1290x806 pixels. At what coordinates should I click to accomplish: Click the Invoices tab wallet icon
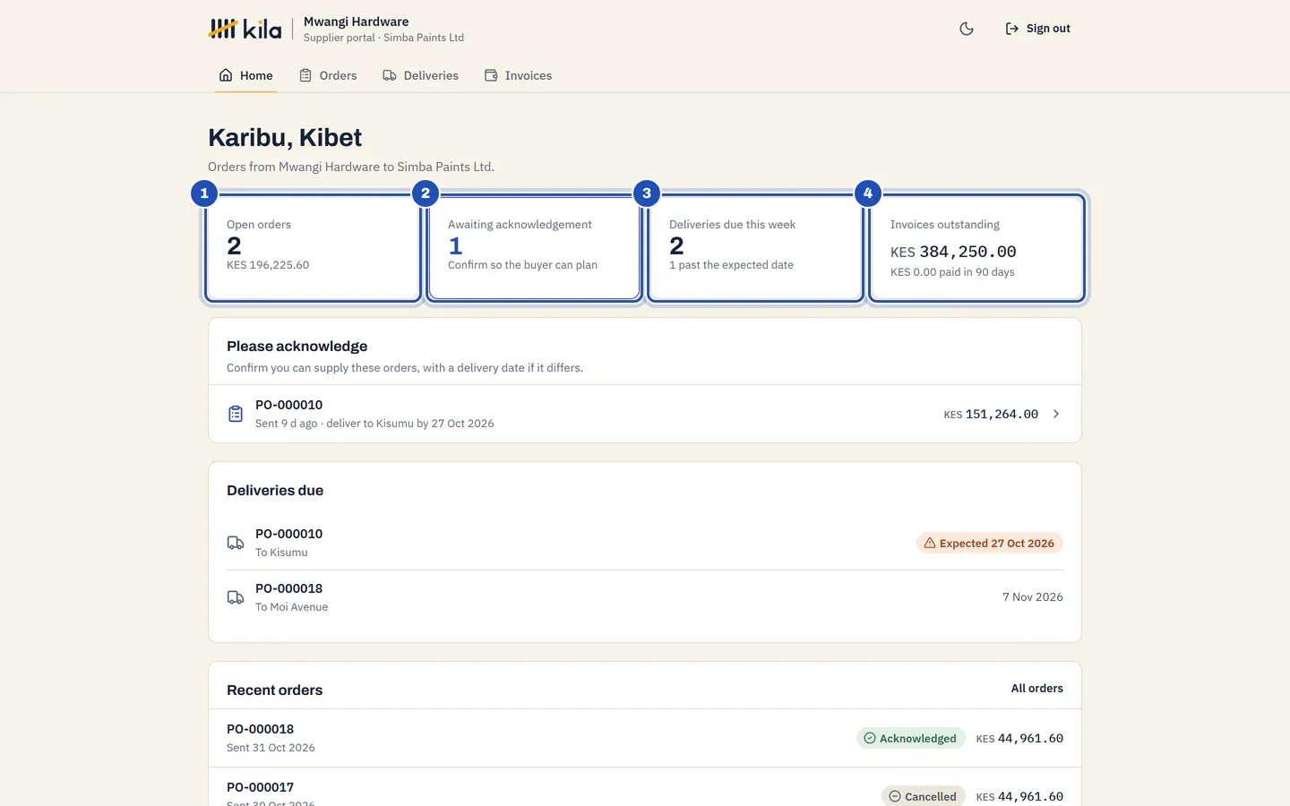tap(491, 75)
